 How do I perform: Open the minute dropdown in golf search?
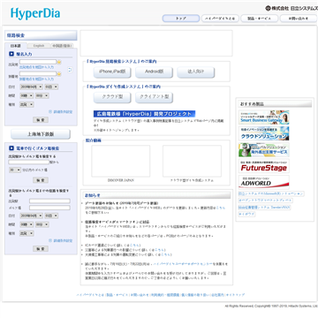tap(42, 224)
